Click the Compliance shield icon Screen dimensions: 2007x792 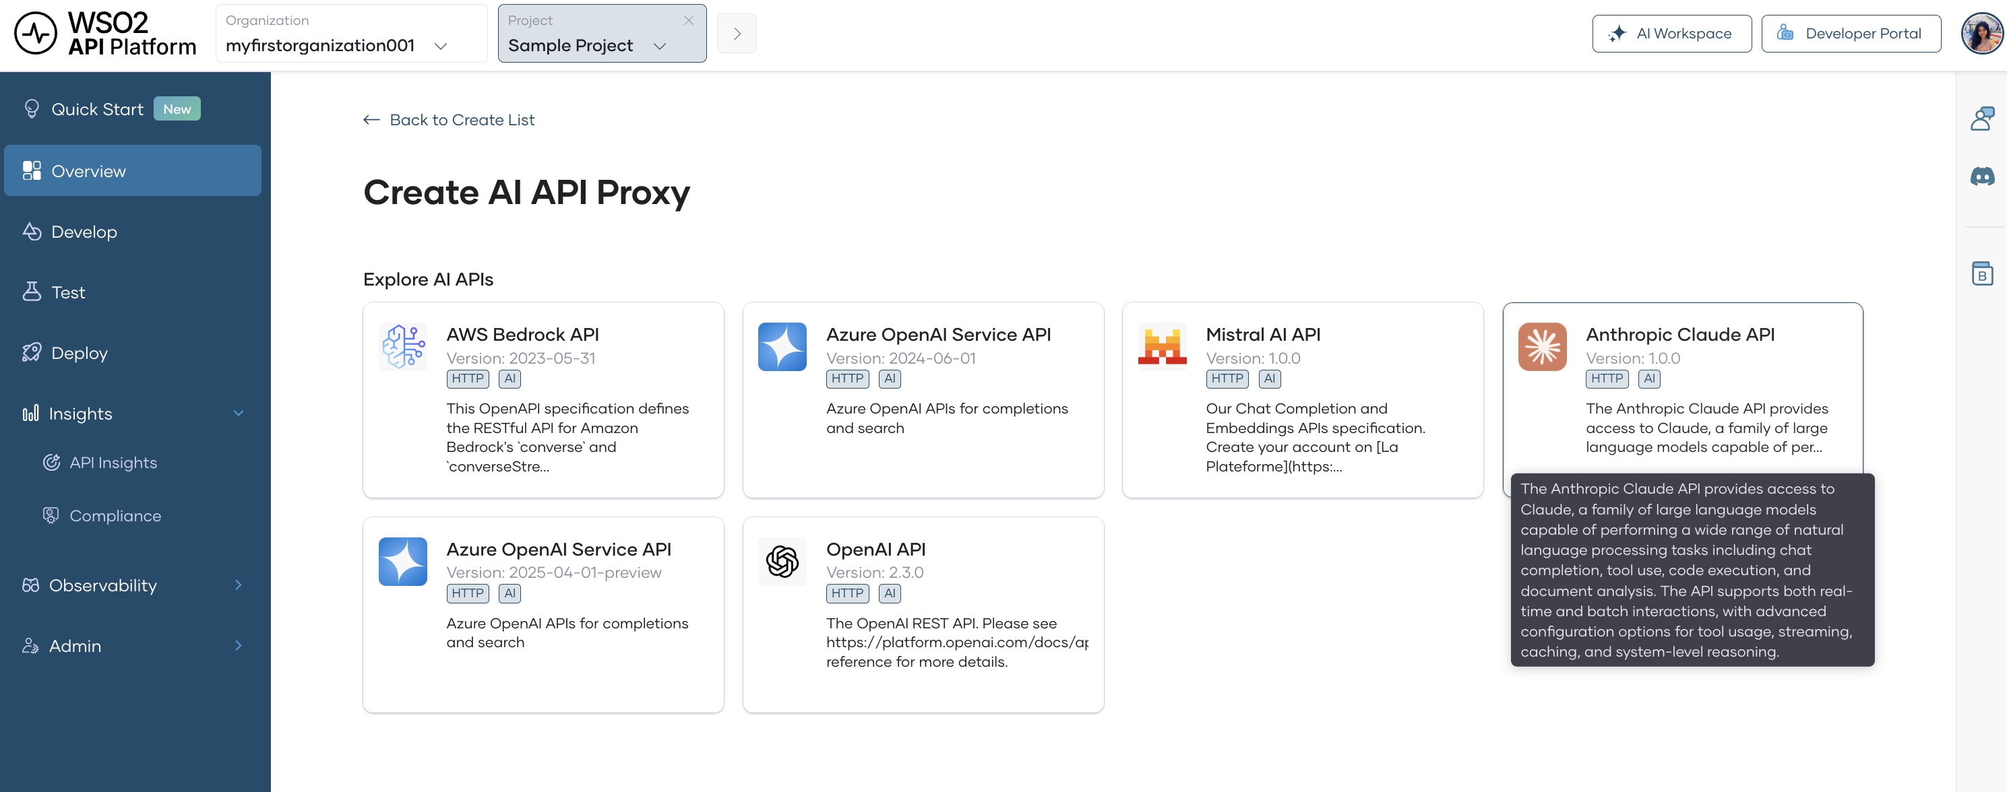[x=51, y=515]
